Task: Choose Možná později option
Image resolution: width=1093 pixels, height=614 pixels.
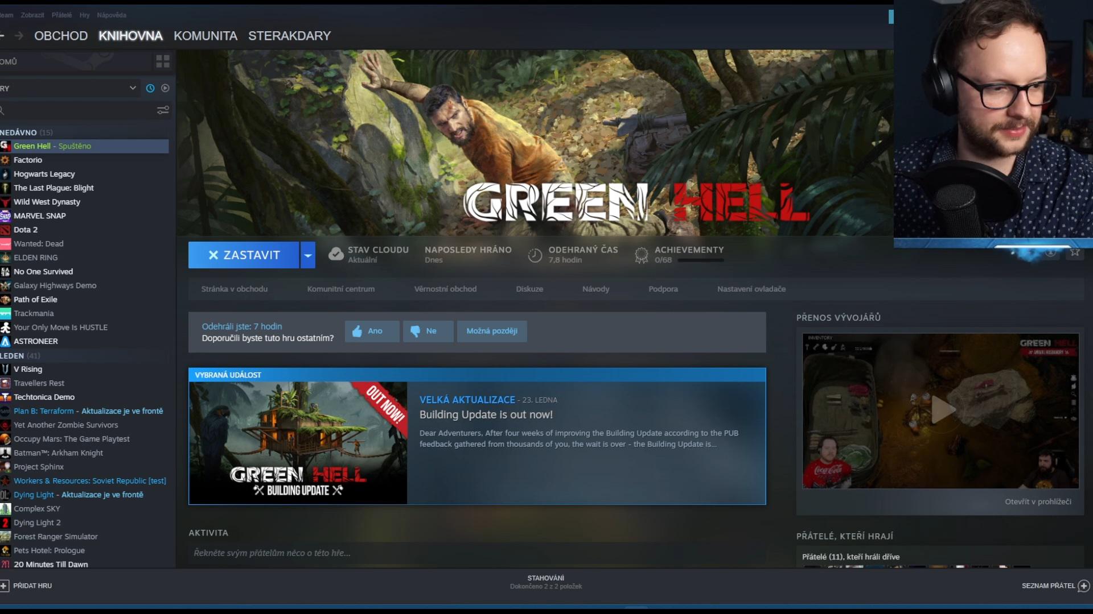Action: [x=492, y=331]
